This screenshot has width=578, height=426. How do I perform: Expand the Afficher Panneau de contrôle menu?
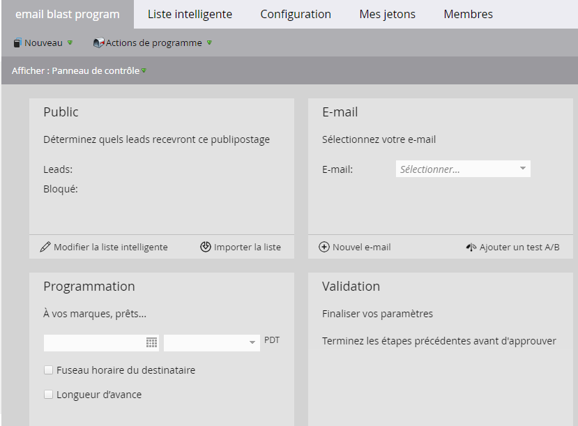tap(144, 70)
